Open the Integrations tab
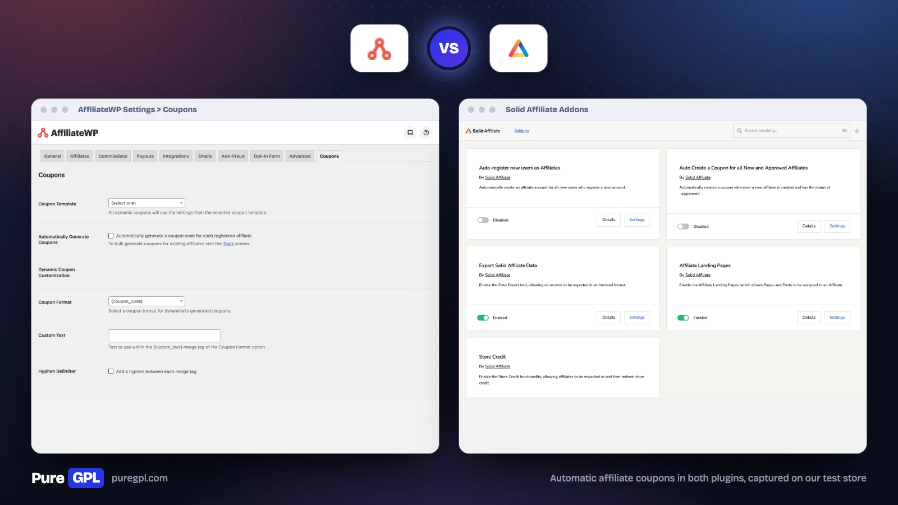This screenshot has height=505, width=898. 176,156
